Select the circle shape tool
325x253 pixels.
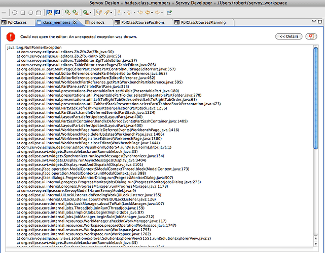tap(15, 13)
